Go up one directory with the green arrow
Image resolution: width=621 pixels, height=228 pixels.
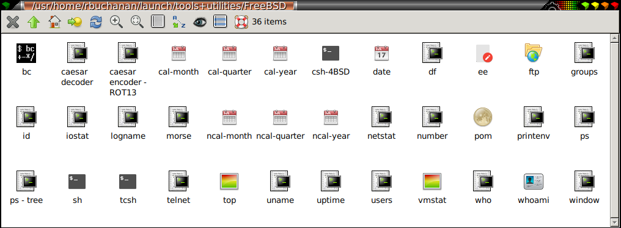point(34,22)
